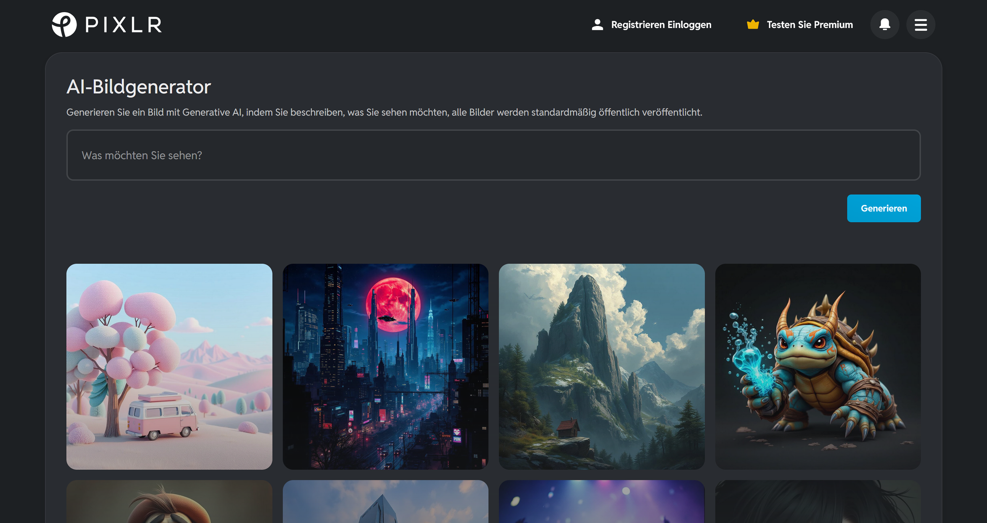This screenshot has height=523, width=987.
Task: Click the Generieren button
Action: 884,208
